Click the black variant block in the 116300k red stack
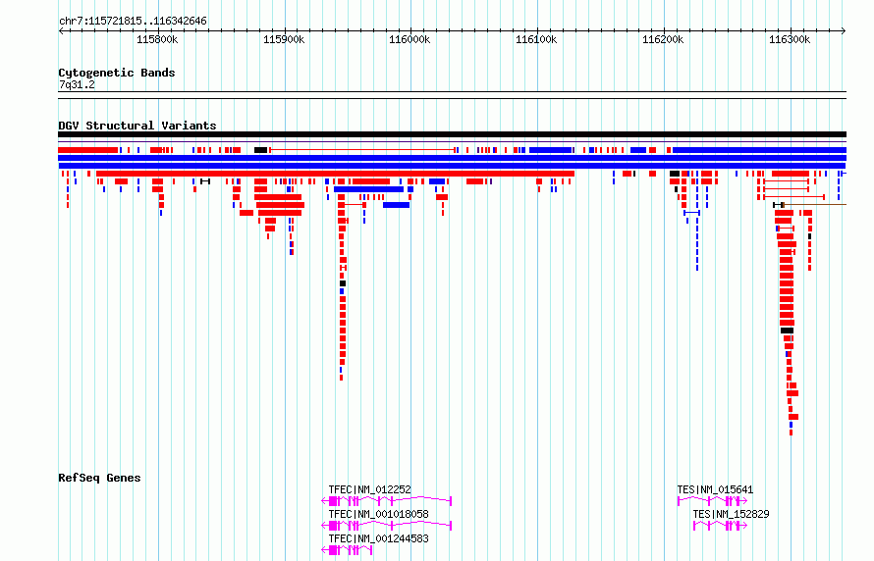874x561 pixels. 787,331
